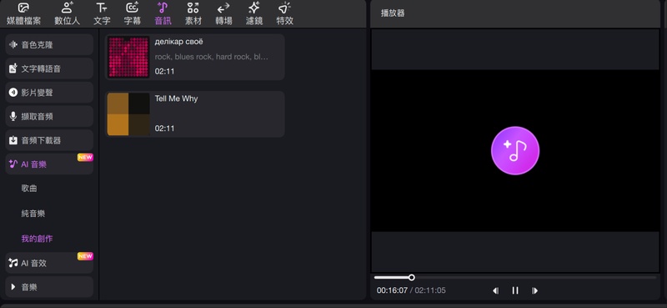Open the 媒體檔案 media tab

tap(24, 13)
